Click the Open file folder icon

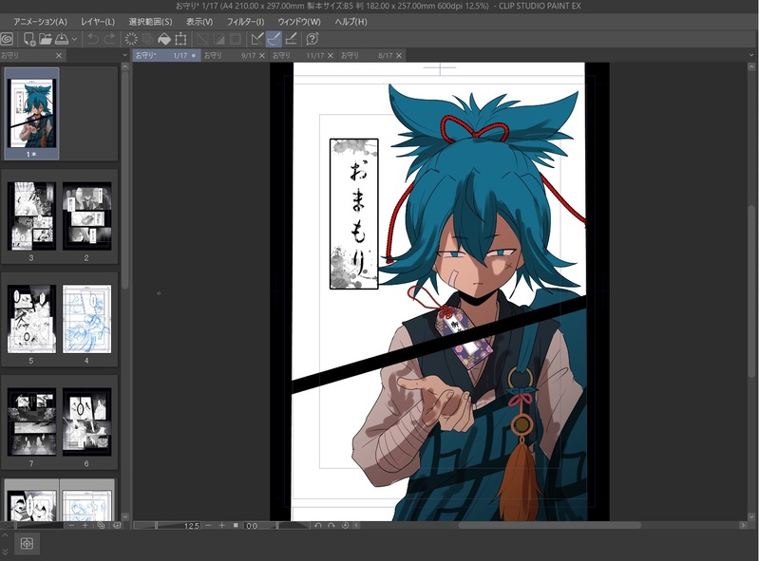click(45, 39)
